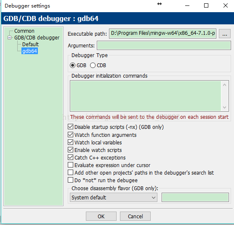Image resolution: width=234 pixels, height=225 pixels.
Task: Select the Common tree item
Action: tap(24, 31)
